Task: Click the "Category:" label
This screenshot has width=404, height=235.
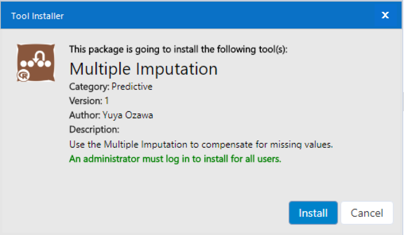Action: tap(89, 87)
